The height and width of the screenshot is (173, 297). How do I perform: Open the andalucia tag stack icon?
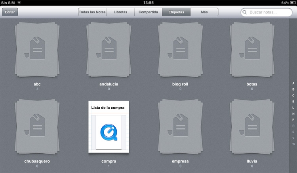109,49
